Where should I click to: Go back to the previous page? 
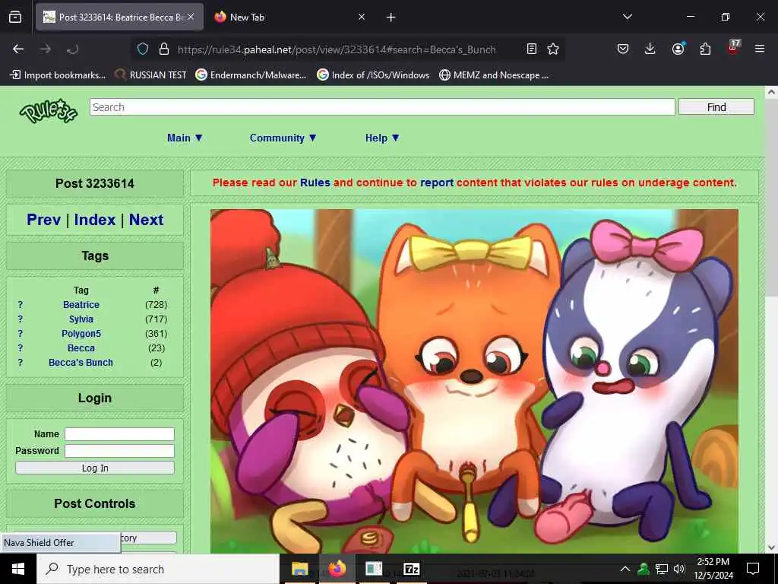coord(18,49)
